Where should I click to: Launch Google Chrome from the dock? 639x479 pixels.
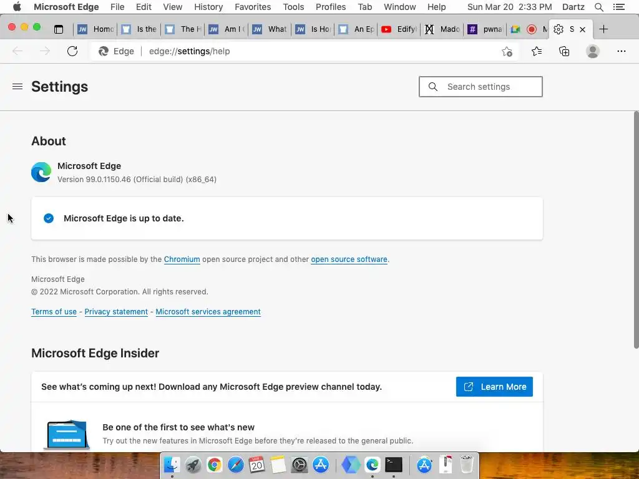point(215,464)
